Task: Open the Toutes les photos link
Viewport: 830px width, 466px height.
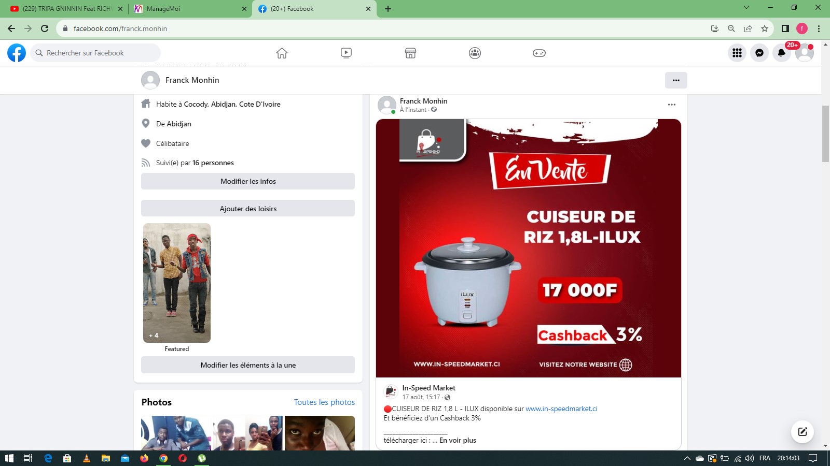Action: (x=324, y=402)
